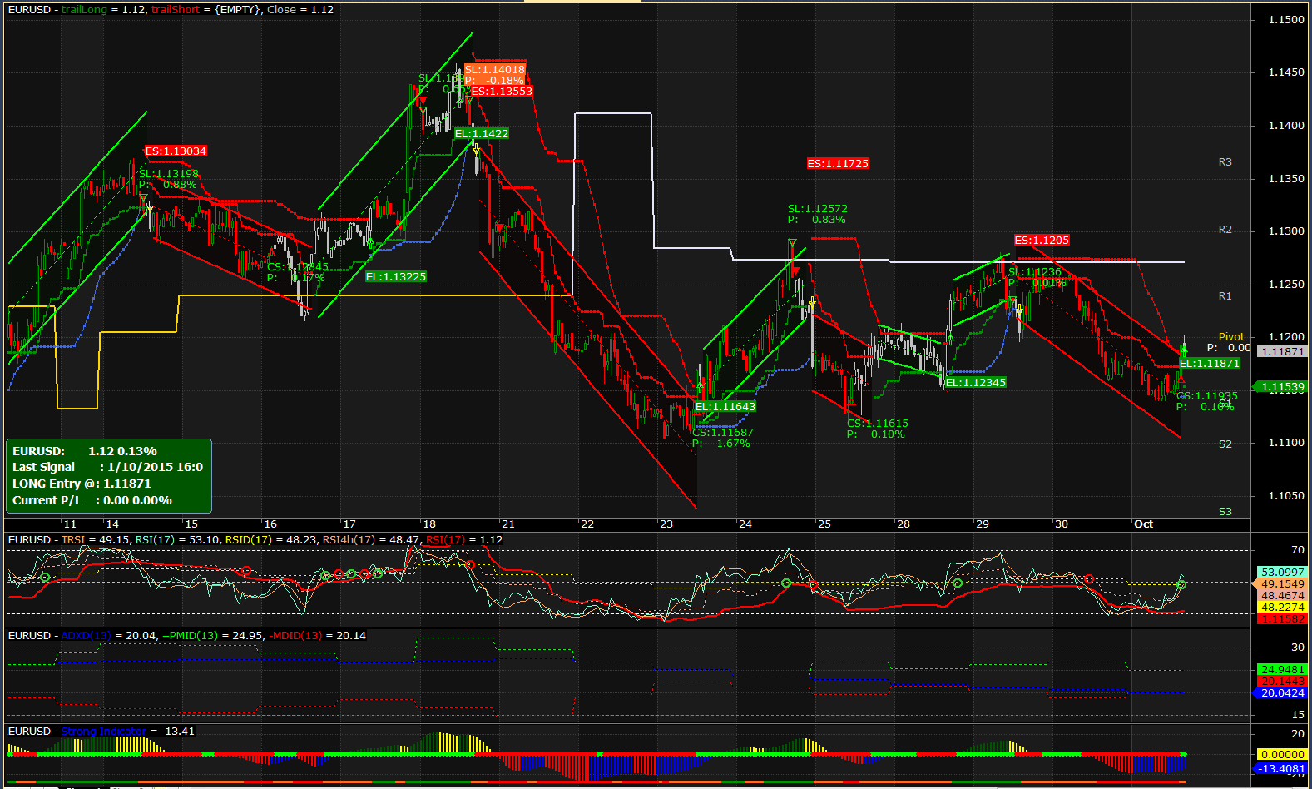
Task: Click the latest green long-entry arrow marker
Action: (x=1184, y=351)
